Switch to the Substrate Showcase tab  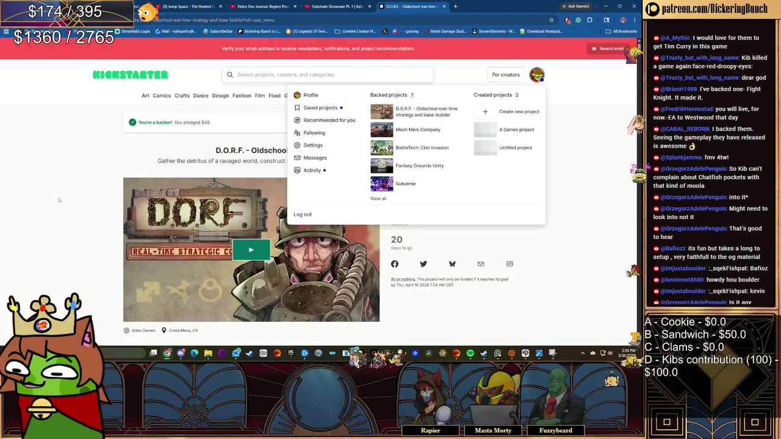(337, 6)
